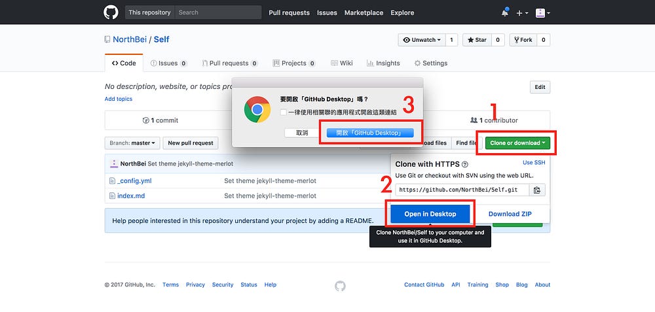Switch to the Wiki tab
Image resolution: width=655 pixels, height=312 pixels.
pos(342,63)
